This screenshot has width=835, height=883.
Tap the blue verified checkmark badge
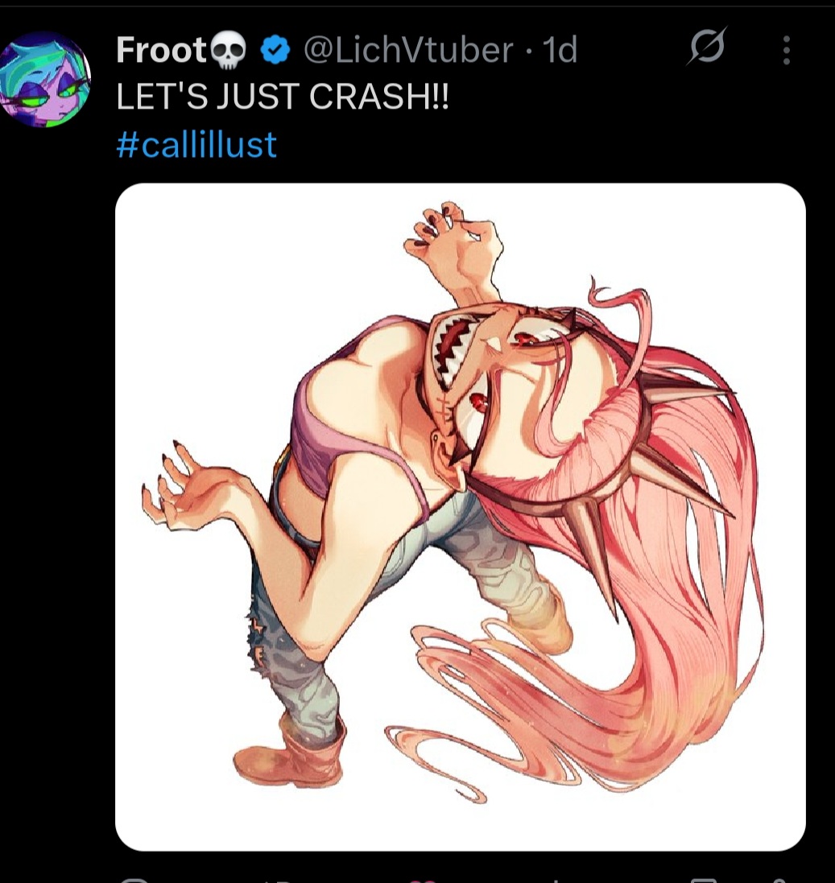tap(275, 51)
